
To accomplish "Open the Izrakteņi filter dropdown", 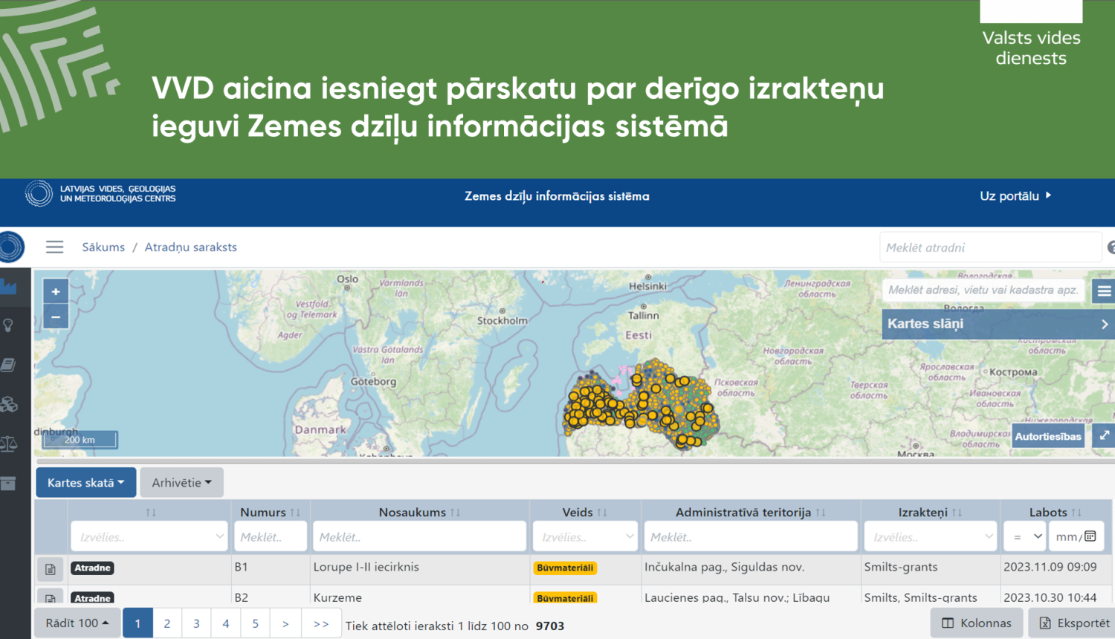I will click(x=930, y=536).
